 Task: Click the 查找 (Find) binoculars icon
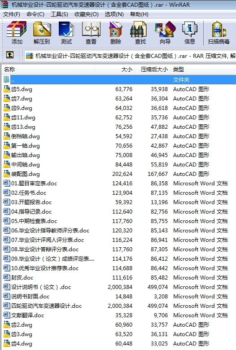click(139, 29)
